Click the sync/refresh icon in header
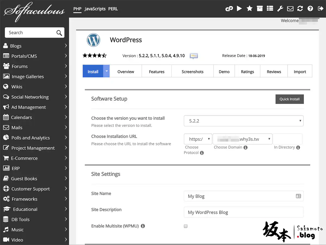 pyautogui.click(x=300, y=9)
